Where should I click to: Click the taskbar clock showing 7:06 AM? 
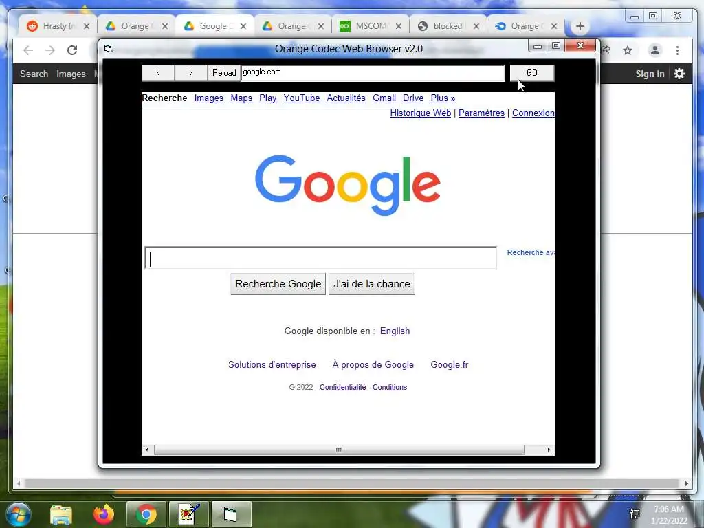pos(669,515)
